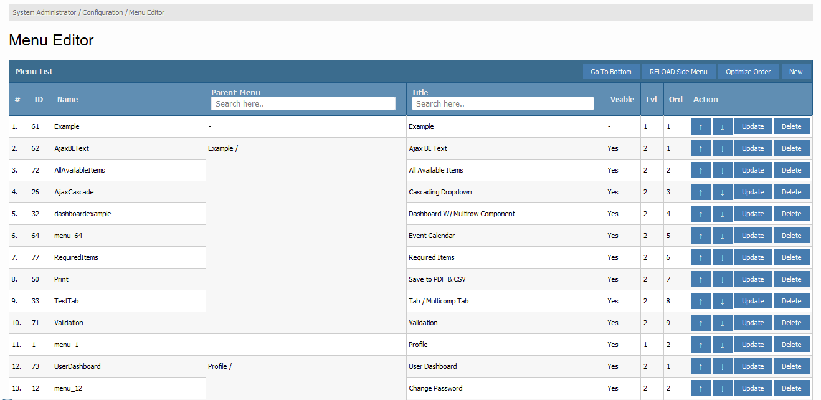
Task: Create a New menu entry
Action: (795, 72)
